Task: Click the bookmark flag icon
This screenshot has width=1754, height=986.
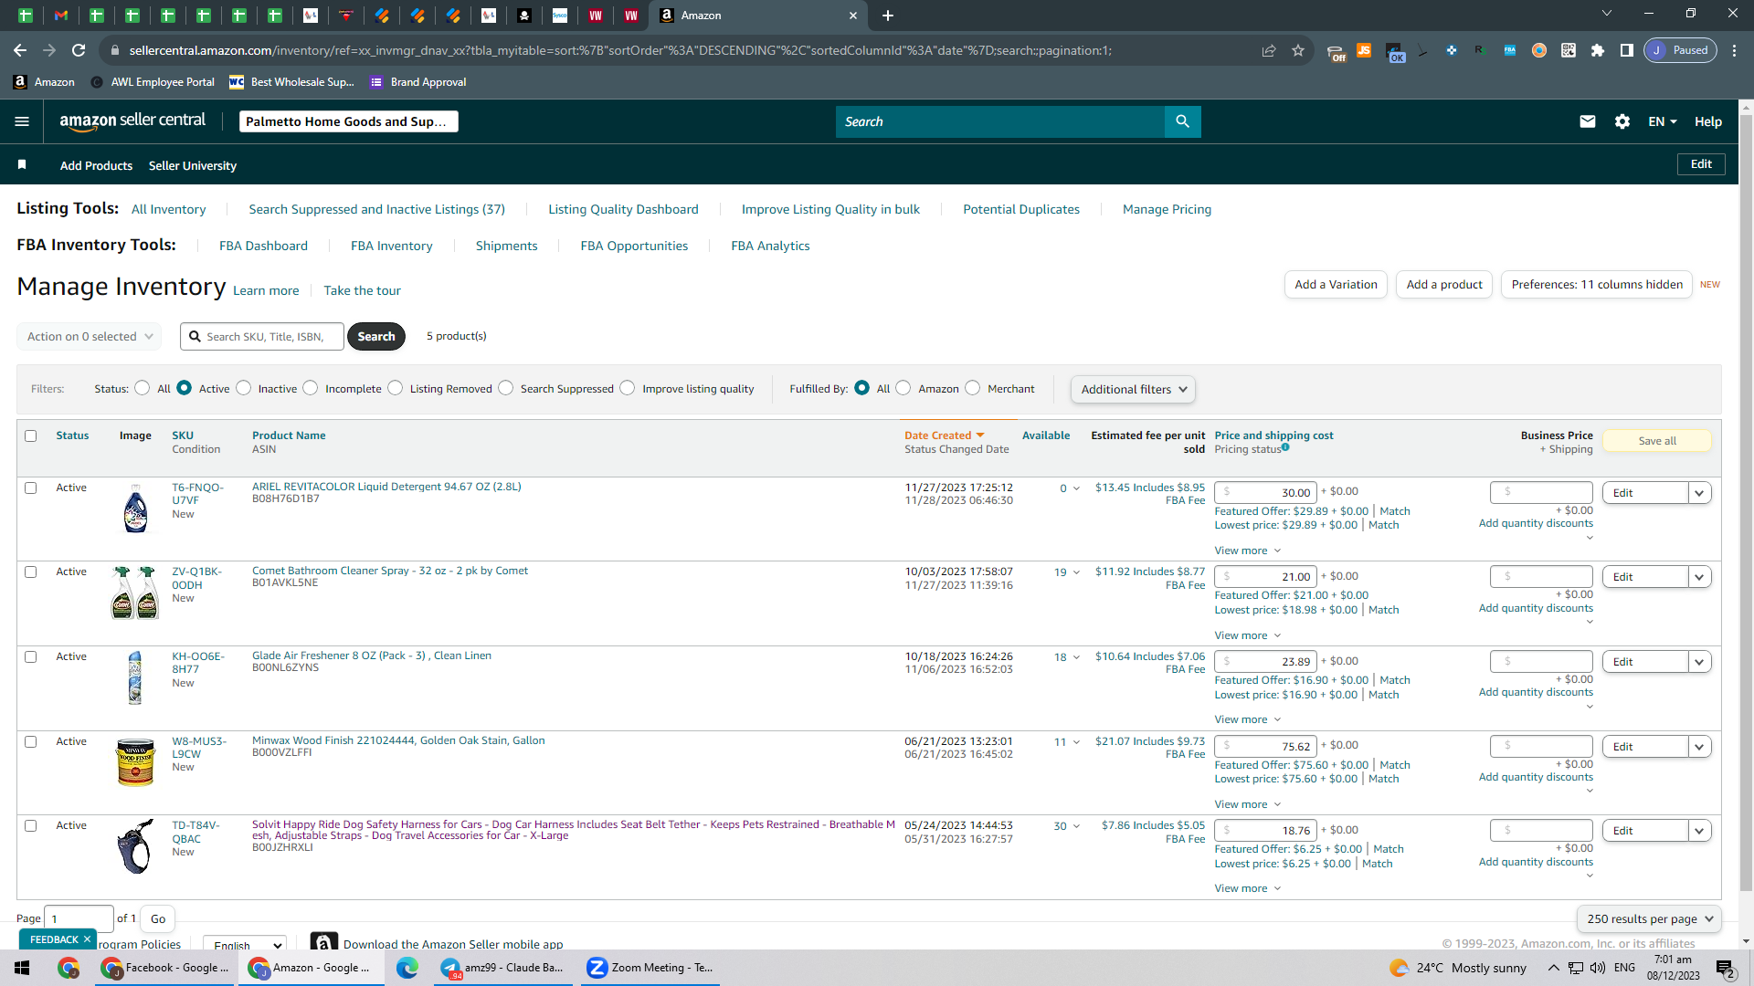Action: 22,164
